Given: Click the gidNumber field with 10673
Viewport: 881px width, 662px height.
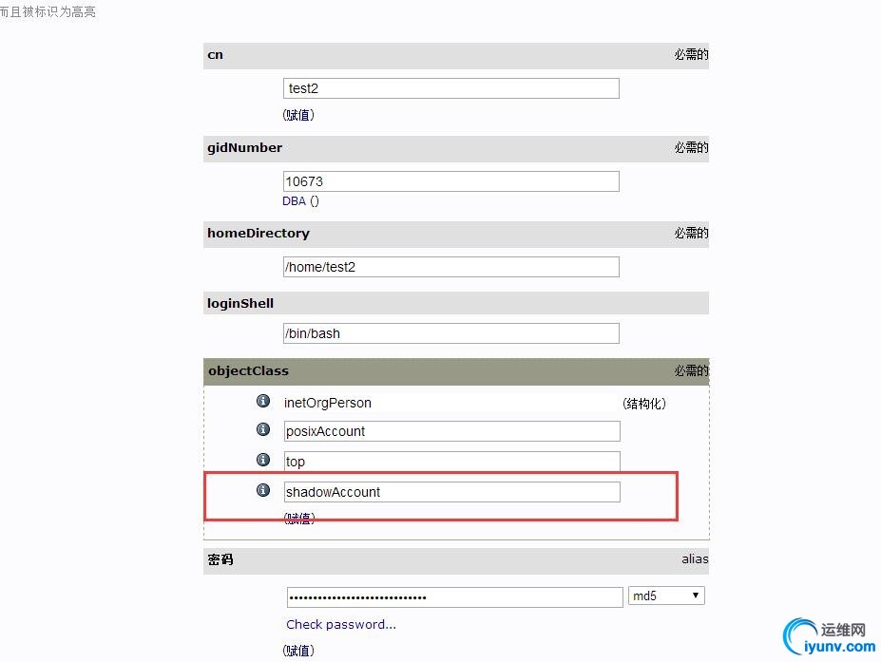Looking at the screenshot, I should pos(451,181).
